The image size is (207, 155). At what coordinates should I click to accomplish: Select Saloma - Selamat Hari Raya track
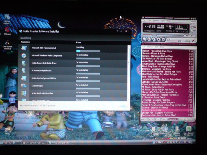click(168, 108)
